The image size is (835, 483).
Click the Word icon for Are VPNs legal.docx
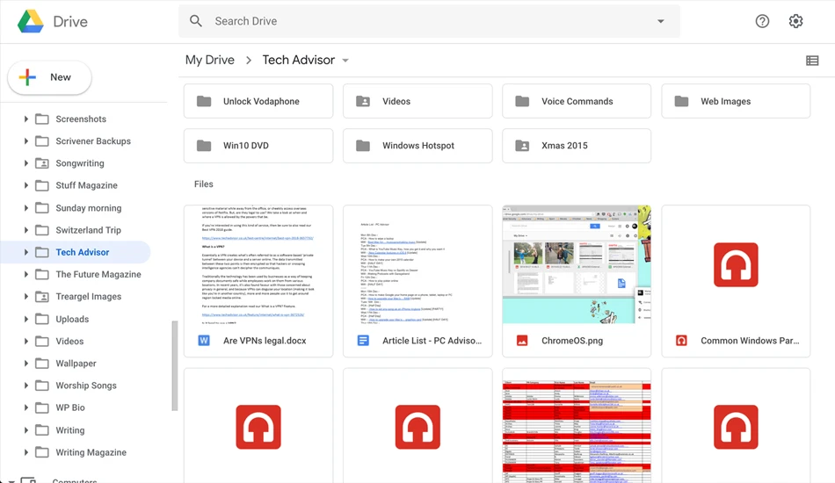204,341
